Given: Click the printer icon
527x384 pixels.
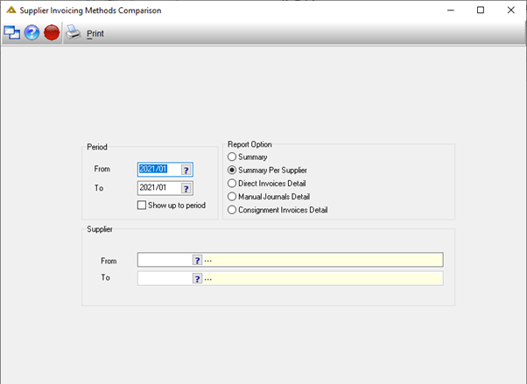Looking at the screenshot, I should pos(73,32).
